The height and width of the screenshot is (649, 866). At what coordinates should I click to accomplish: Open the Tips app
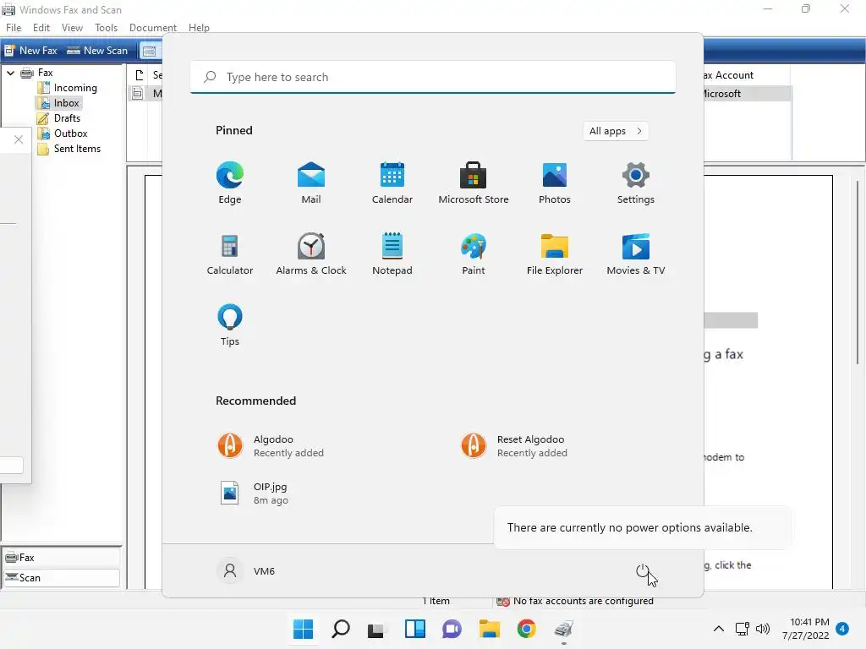230,325
